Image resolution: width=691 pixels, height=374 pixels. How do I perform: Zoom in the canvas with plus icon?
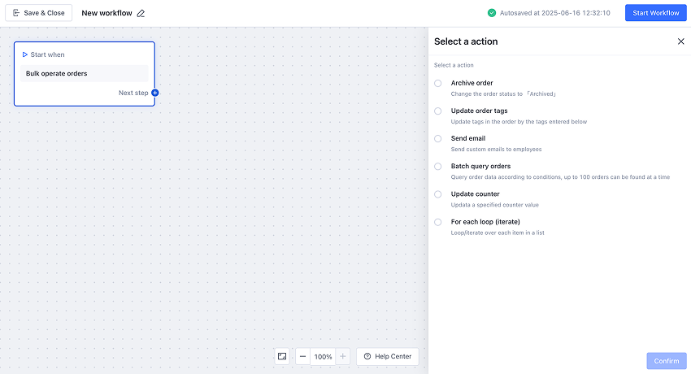click(343, 356)
